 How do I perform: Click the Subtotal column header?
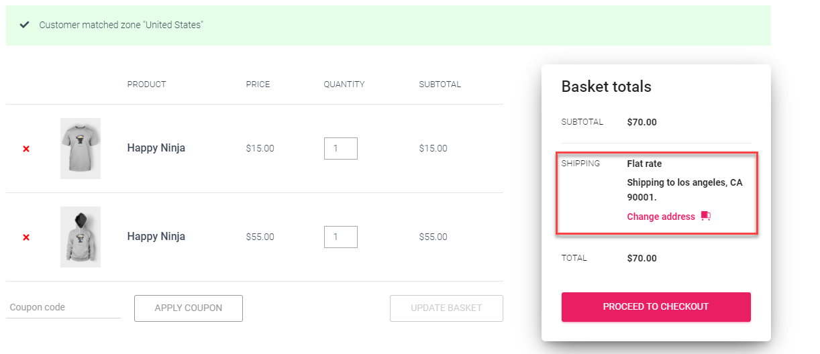click(x=440, y=84)
